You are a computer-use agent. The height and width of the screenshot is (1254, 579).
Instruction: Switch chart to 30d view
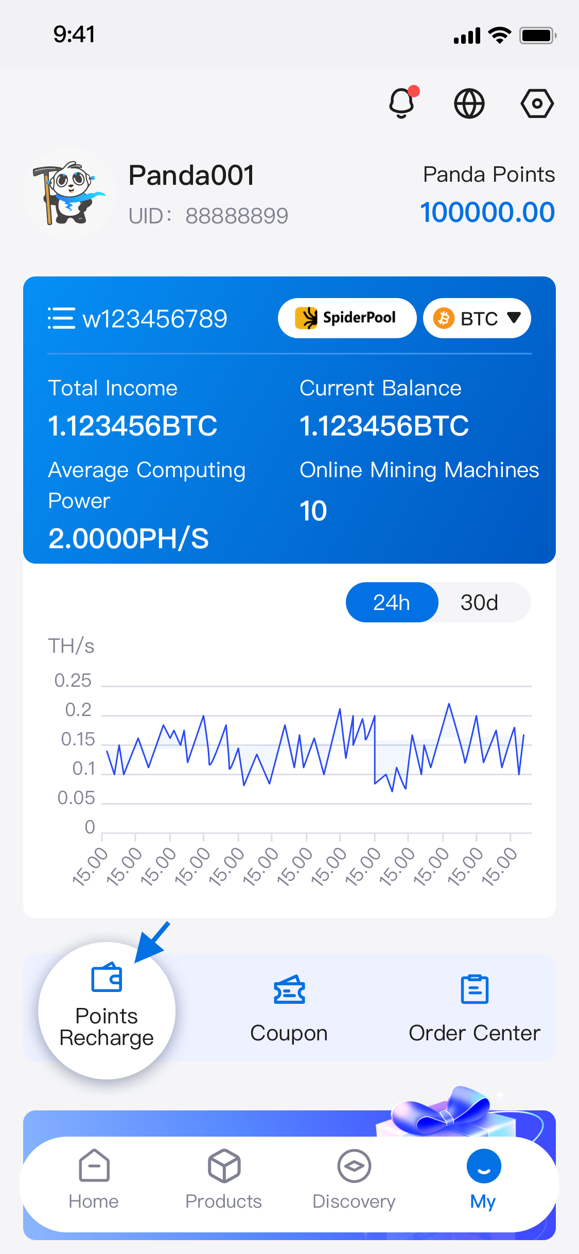479,602
